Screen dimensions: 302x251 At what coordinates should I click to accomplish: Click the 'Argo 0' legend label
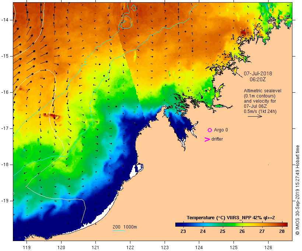[221, 130]
